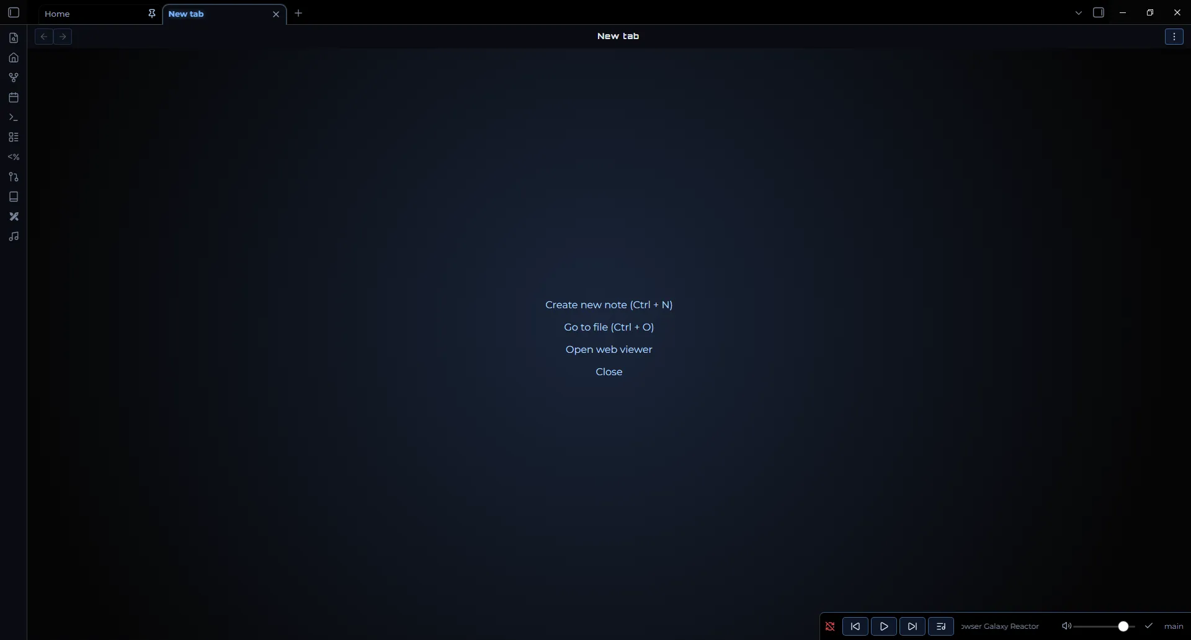Open the music playlist queue button
The height and width of the screenshot is (640, 1191).
(x=941, y=626)
